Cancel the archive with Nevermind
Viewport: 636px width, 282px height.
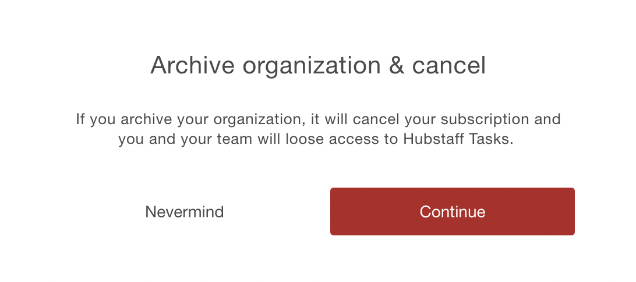click(x=185, y=212)
